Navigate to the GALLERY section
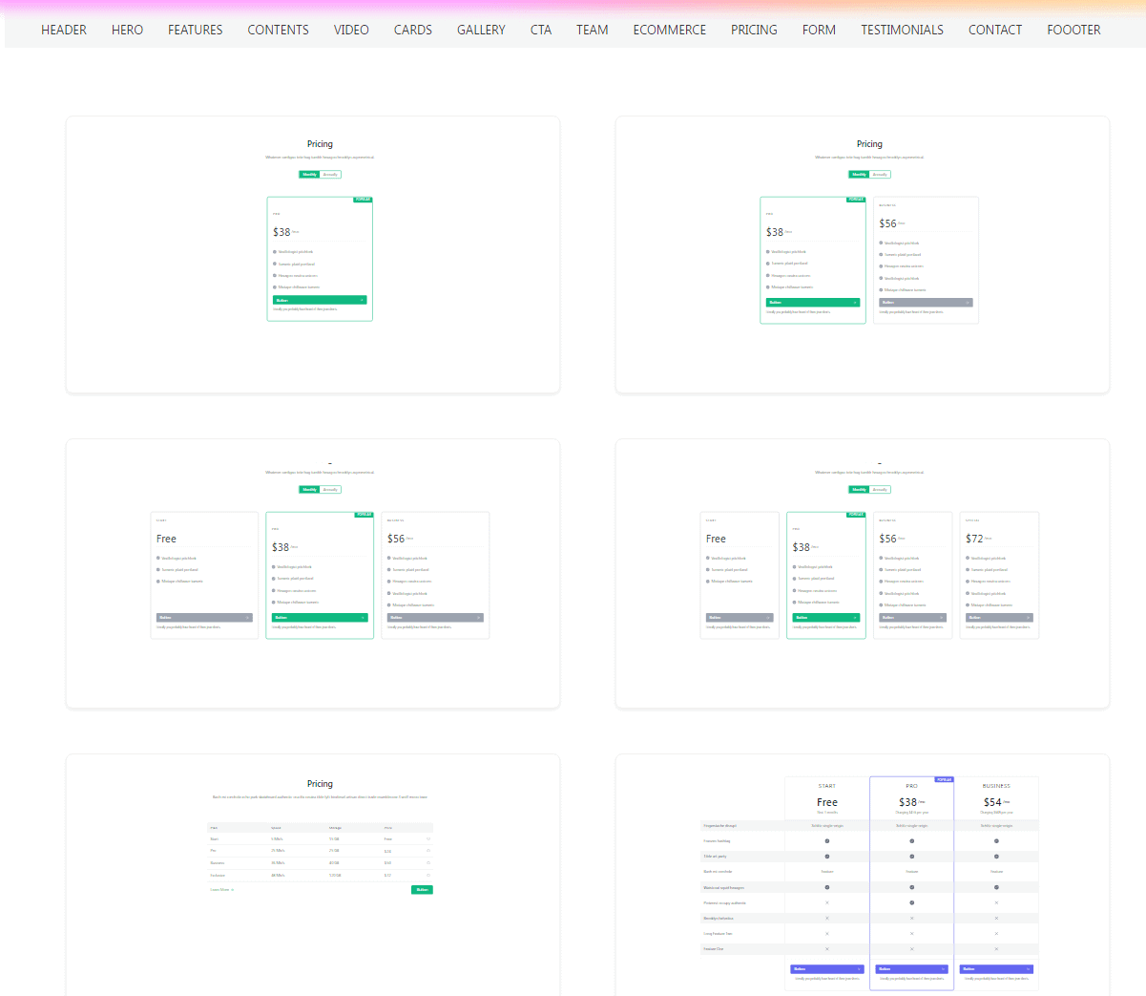This screenshot has width=1146, height=996. (x=481, y=30)
